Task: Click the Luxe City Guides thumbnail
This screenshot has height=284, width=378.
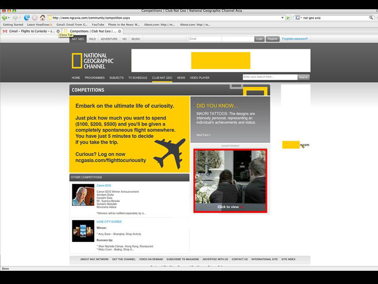Action: [83, 231]
